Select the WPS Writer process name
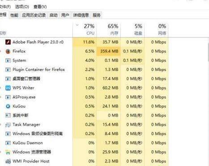The image size is (209, 166). [x=23, y=88]
